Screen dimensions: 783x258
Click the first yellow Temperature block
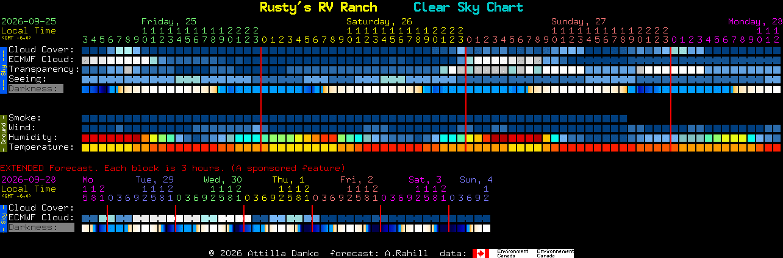85,148
